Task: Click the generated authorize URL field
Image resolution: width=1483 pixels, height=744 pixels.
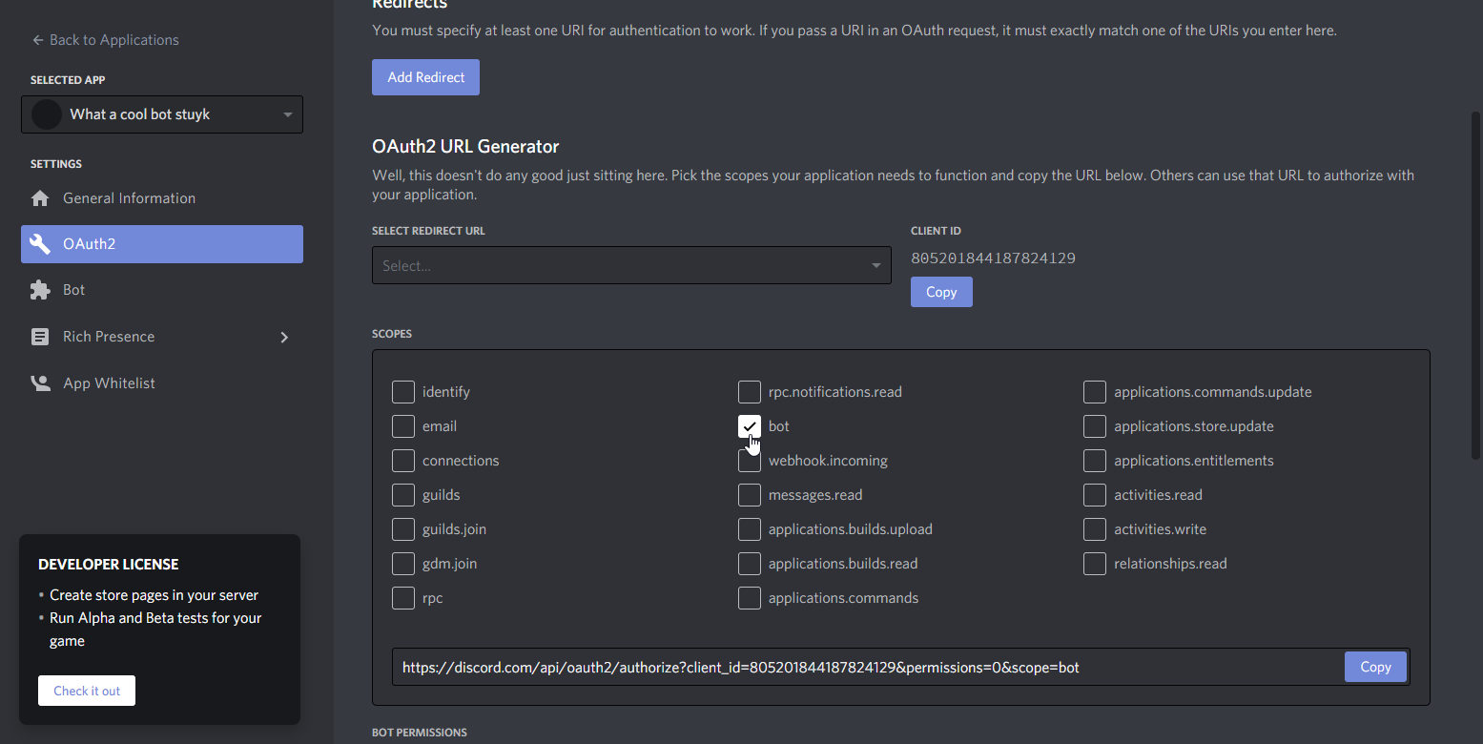Action: (x=858, y=668)
